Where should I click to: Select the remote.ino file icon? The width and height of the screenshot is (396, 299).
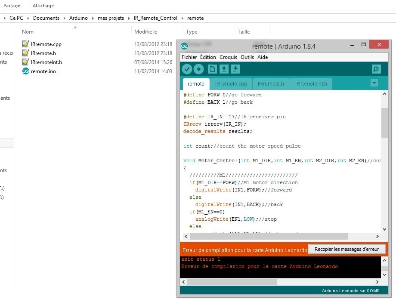point(26,71)
